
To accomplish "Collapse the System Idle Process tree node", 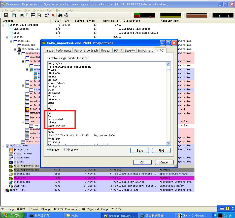I will pyautogui.click(x=3, y=25).
